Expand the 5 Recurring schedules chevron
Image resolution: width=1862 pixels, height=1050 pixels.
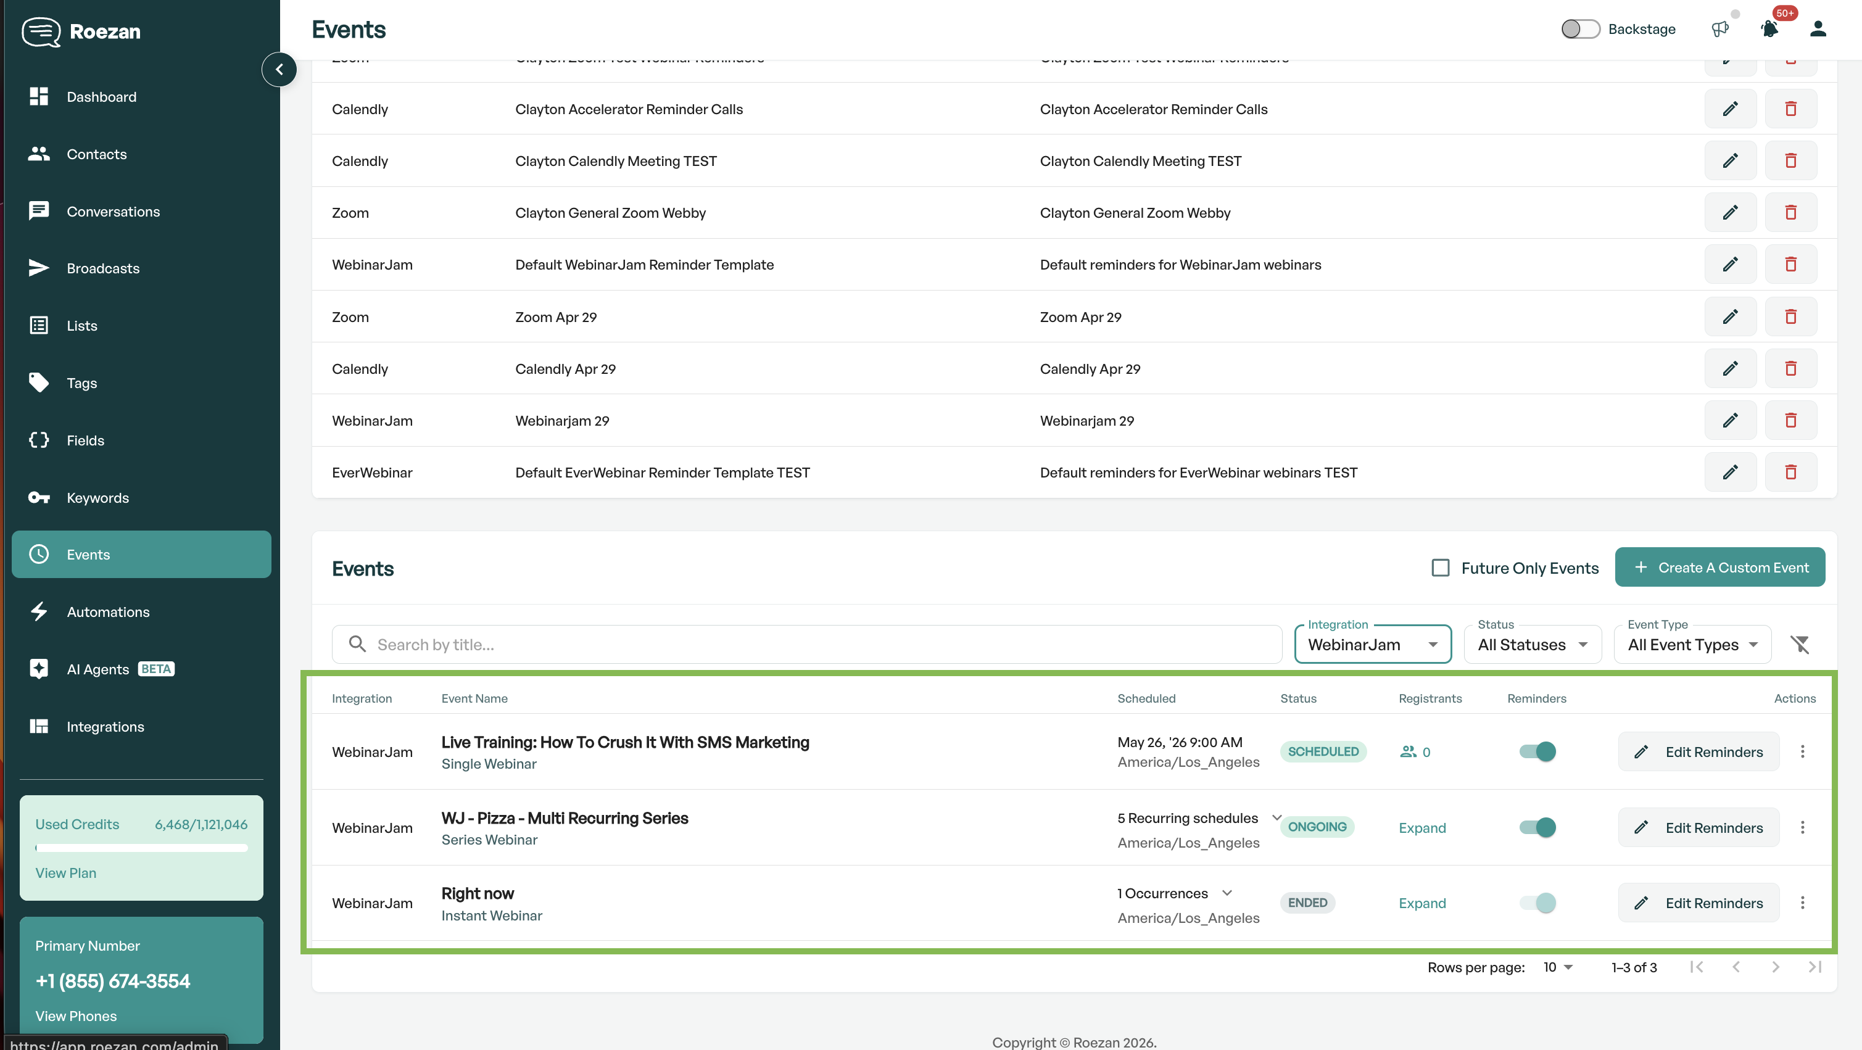pos(1277,818)
